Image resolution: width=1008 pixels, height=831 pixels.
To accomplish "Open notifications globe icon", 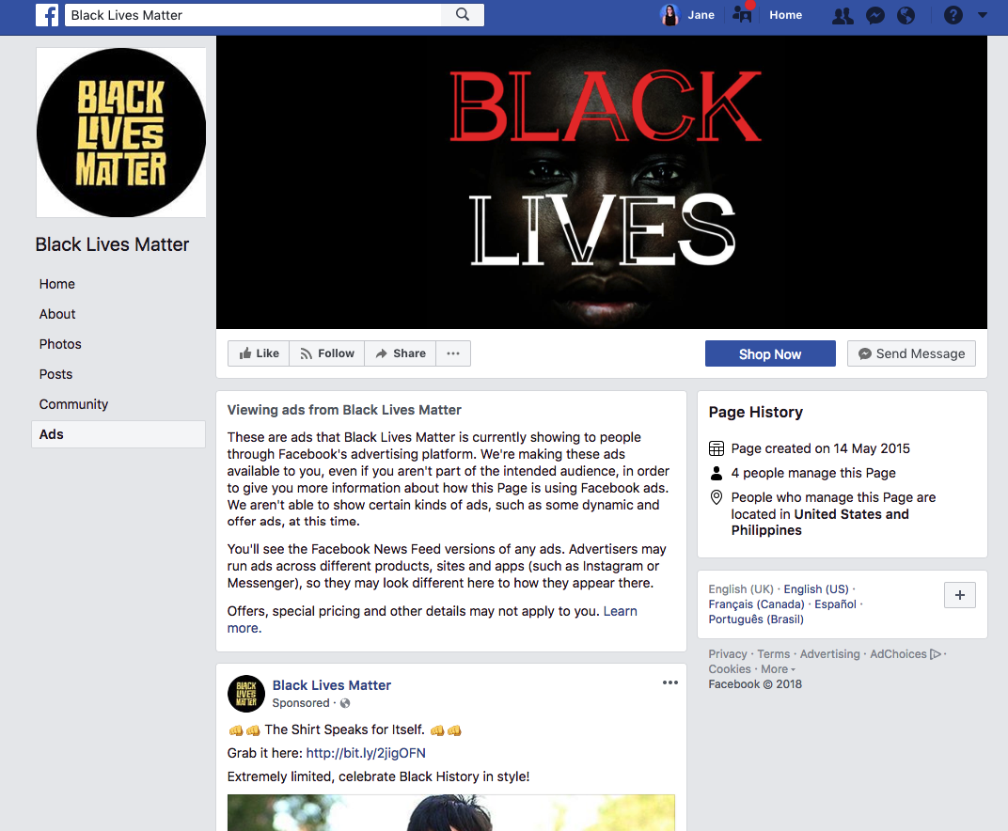I will [x=906, y=15].
